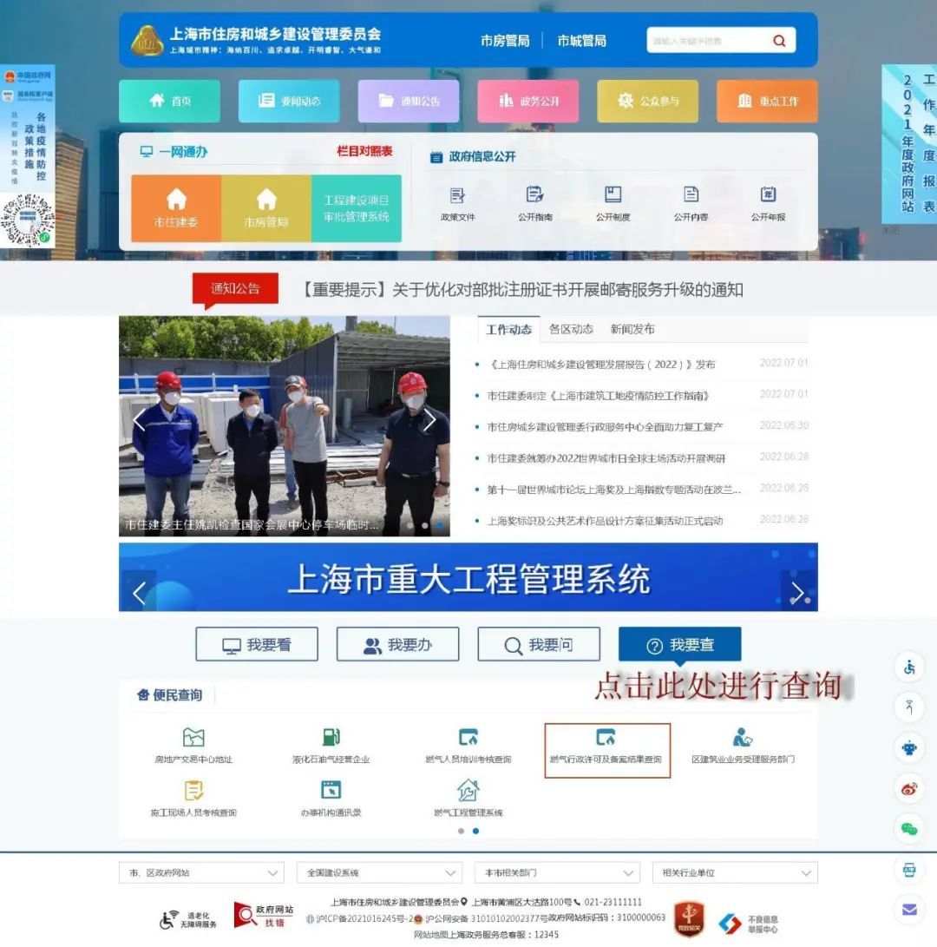Show previous photo in news carousel
Screen dimensions: 937x947
(140, 420)
